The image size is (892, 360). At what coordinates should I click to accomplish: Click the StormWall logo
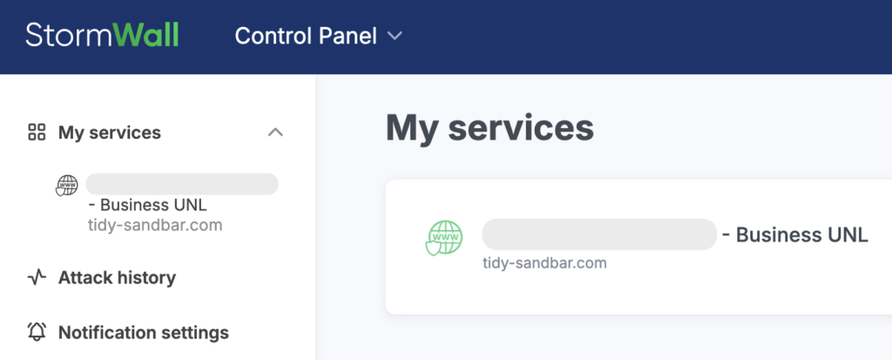point(102,36)
